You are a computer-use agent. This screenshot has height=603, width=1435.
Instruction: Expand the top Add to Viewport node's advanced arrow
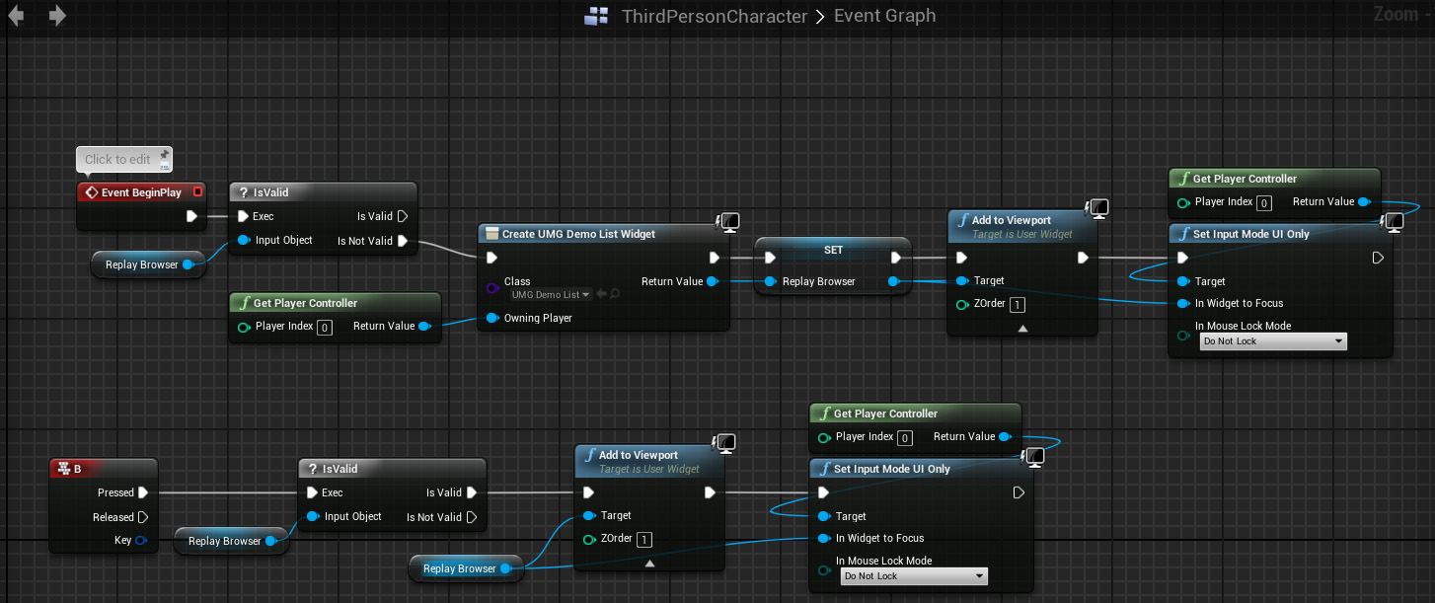pyautogui.click(x=1022, y=328)
